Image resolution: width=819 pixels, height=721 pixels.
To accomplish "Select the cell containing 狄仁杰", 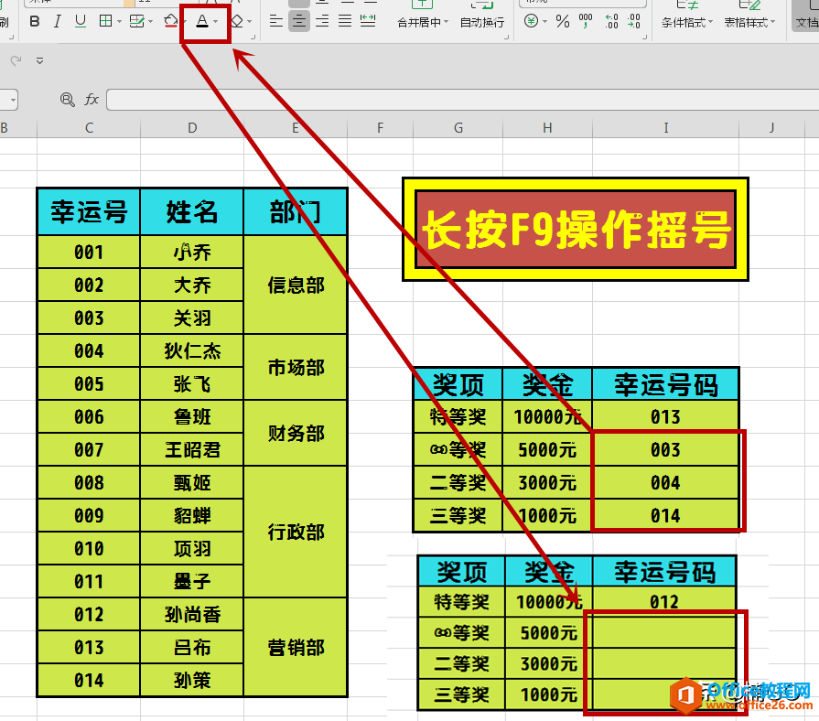I will 192,350.
